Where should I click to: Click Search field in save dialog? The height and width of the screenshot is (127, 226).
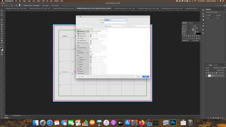click(x=139, y=26)
